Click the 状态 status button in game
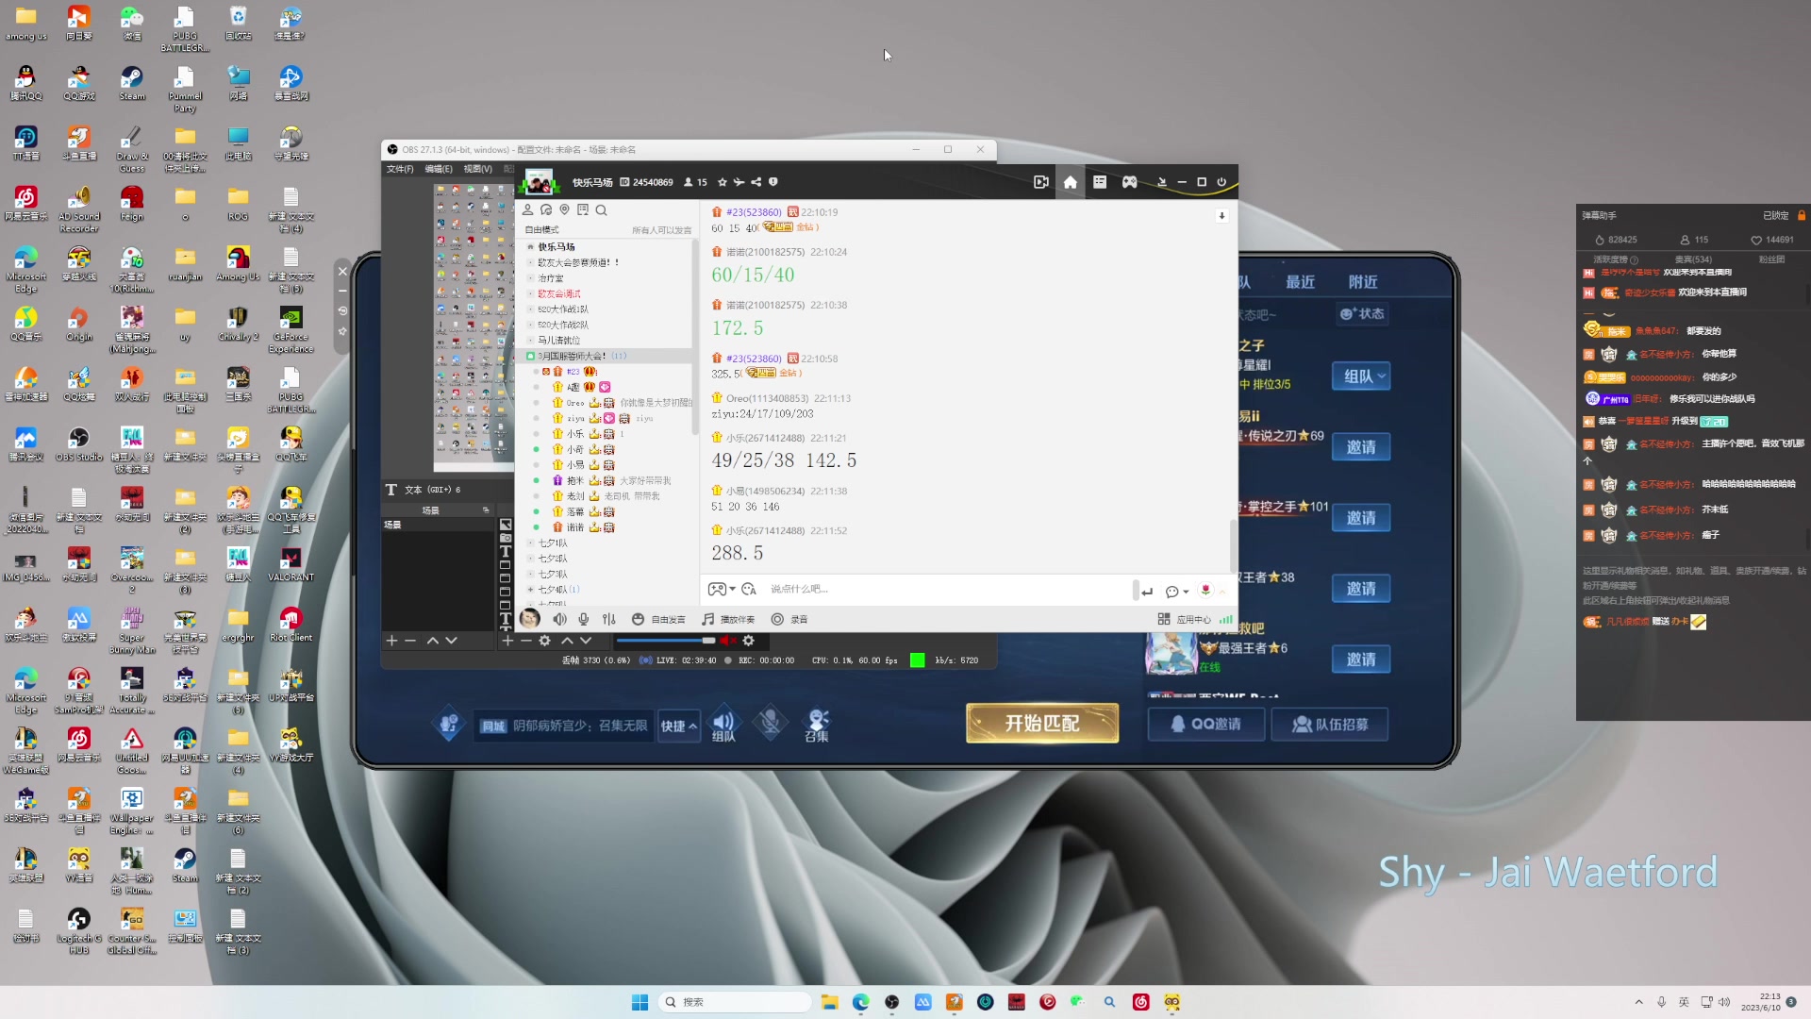Viewport: 1811px width, 1019px height. 1362,313
